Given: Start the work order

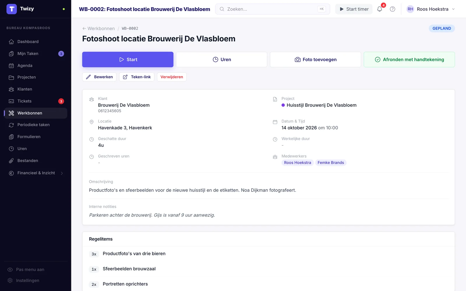Looking at the screenshot, I should point(128,59).
